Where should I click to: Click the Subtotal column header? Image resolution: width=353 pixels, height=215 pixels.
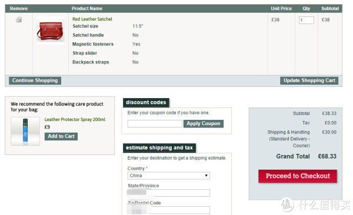point(330,9)
